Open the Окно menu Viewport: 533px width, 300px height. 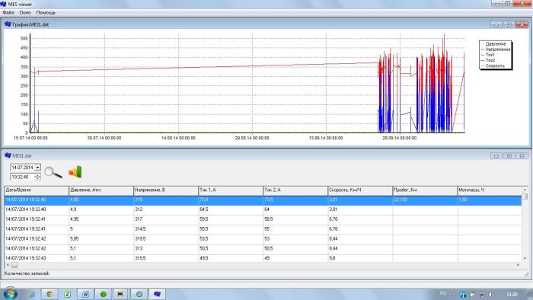click(x=25, y=13)
